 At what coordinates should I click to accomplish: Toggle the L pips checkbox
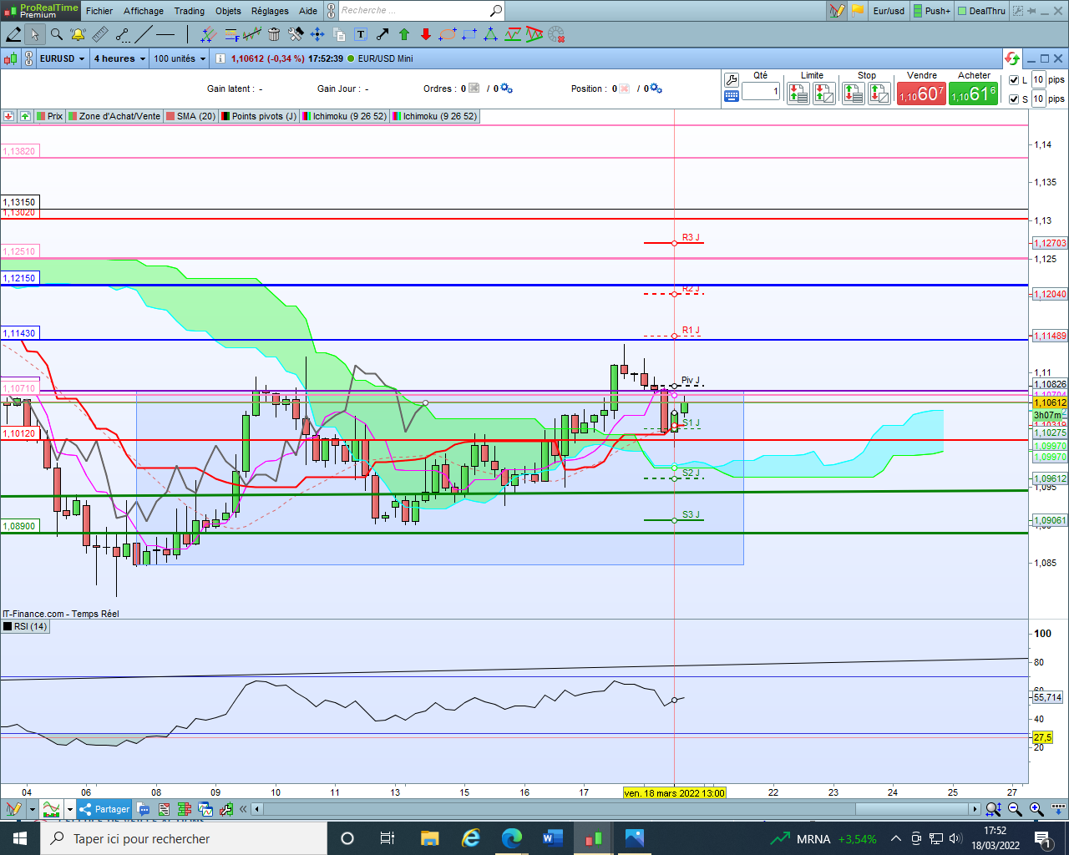pyautogui.click(x=1014, y=80)
